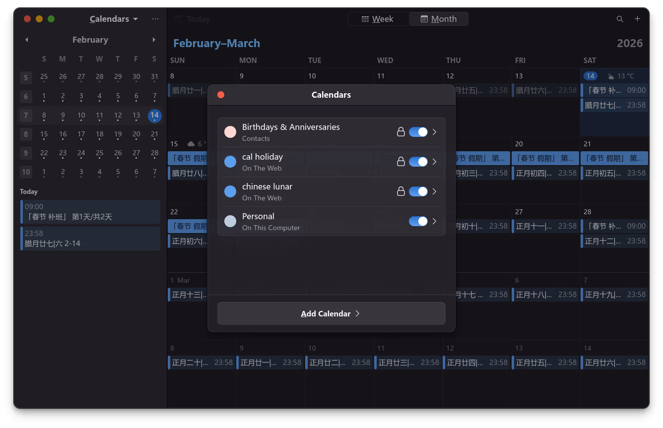Screen dimensions: 663x428
Task: Click the lock icon beside cal holiday
Action: (x=400, y=162)
